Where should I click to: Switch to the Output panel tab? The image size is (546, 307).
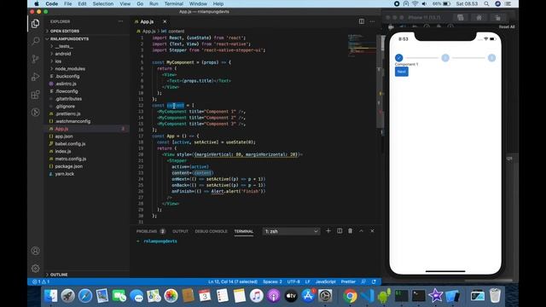click(180, 231)
